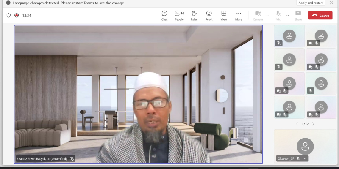Viewport: 339px width, 169px height.
Task: Open the React emoji menu
Action: click(209, 16)
